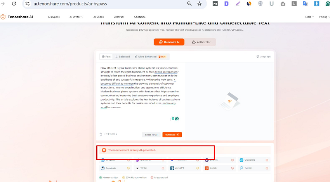The width and height of the screenshot is (330, 182).
Task: Click the Copyleaks 50% status icon
Action: pos(128,168)
